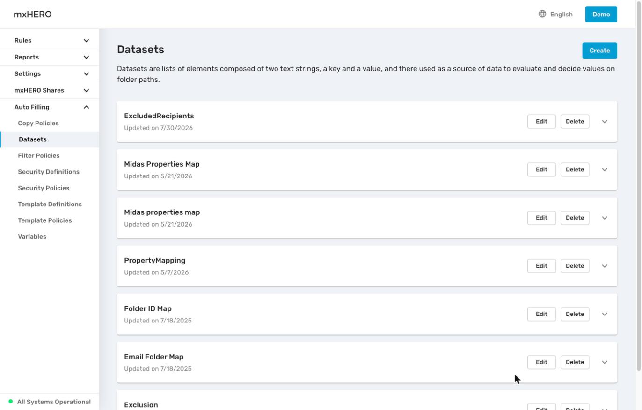Click All Systems Operational status

point(54,402)
